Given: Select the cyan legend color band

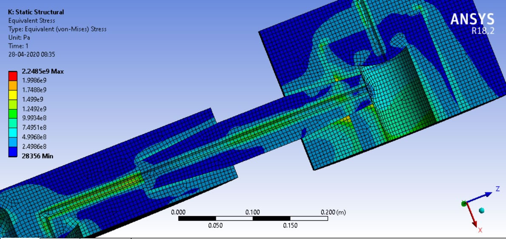Looking at the screenshot, I should [x=13, y=132].
